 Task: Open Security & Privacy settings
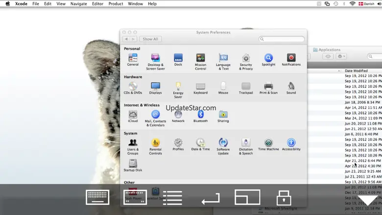point(246,58)
